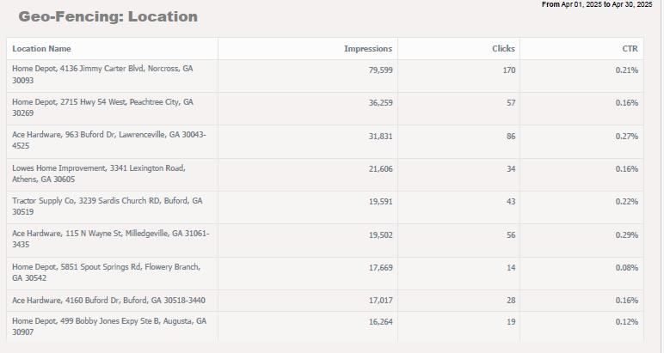This screenshot has width=664, height=353.
Task: Select Home Depot Flowery Branch location
Action: coord(106,272)
